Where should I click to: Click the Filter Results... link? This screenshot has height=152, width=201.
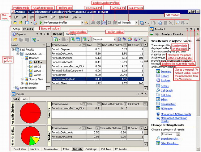169,143
